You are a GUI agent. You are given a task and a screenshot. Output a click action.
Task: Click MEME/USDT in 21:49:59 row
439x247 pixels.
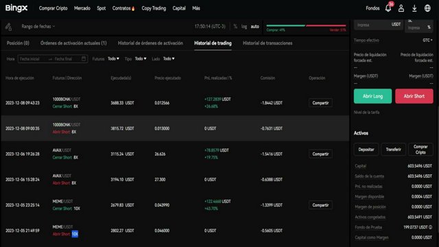point(62,227)
